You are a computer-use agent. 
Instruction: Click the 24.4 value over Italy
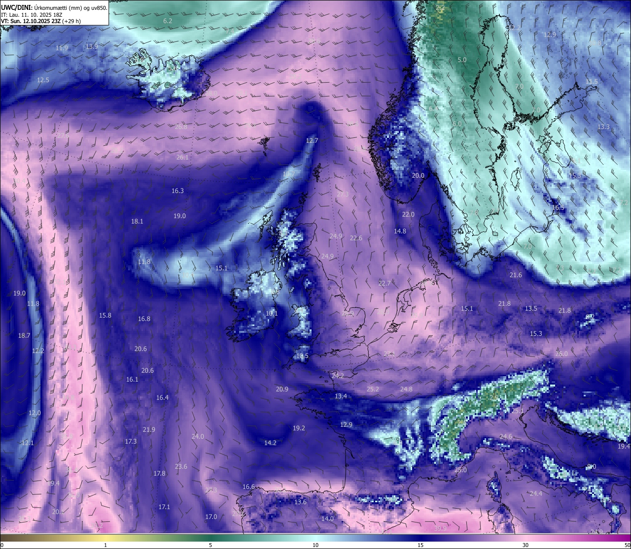pyautogui.click(x=536, y=493)
